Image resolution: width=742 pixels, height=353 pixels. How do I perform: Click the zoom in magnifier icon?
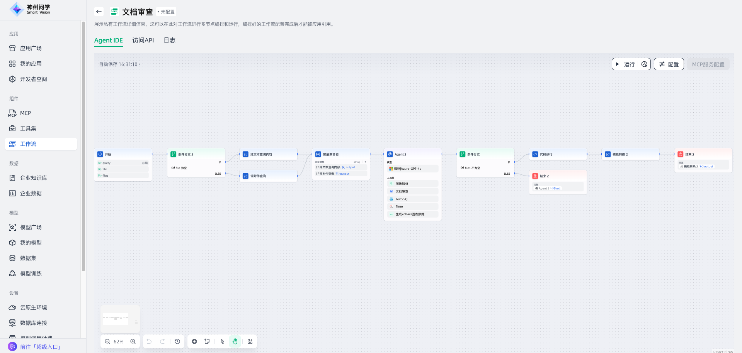(x=133, y=341)
